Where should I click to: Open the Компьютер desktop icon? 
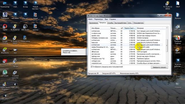tap(5, 4)
